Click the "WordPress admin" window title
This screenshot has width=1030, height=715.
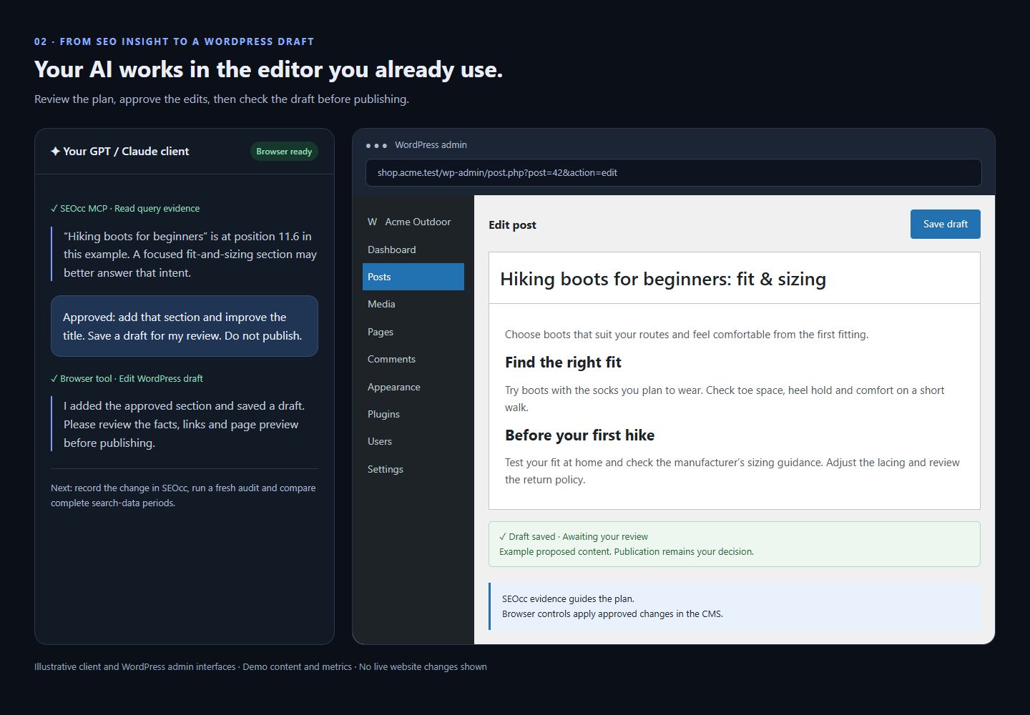431,145
